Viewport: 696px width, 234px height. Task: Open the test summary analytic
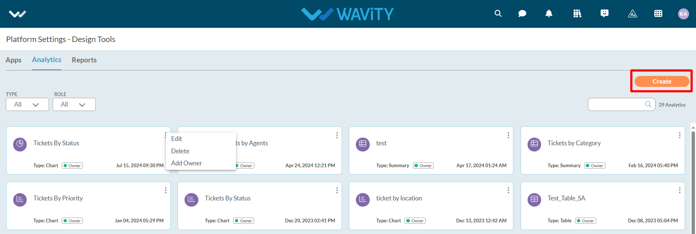(x=381, y=143)
